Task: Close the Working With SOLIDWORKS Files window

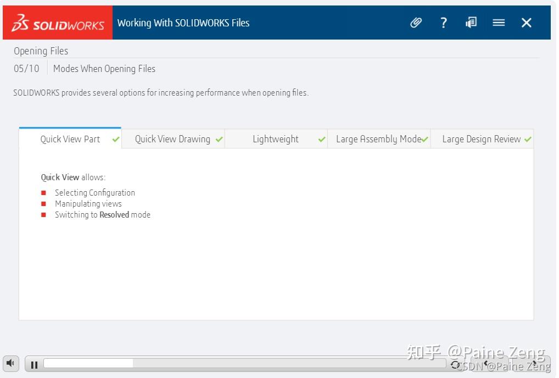Action: 526,23
